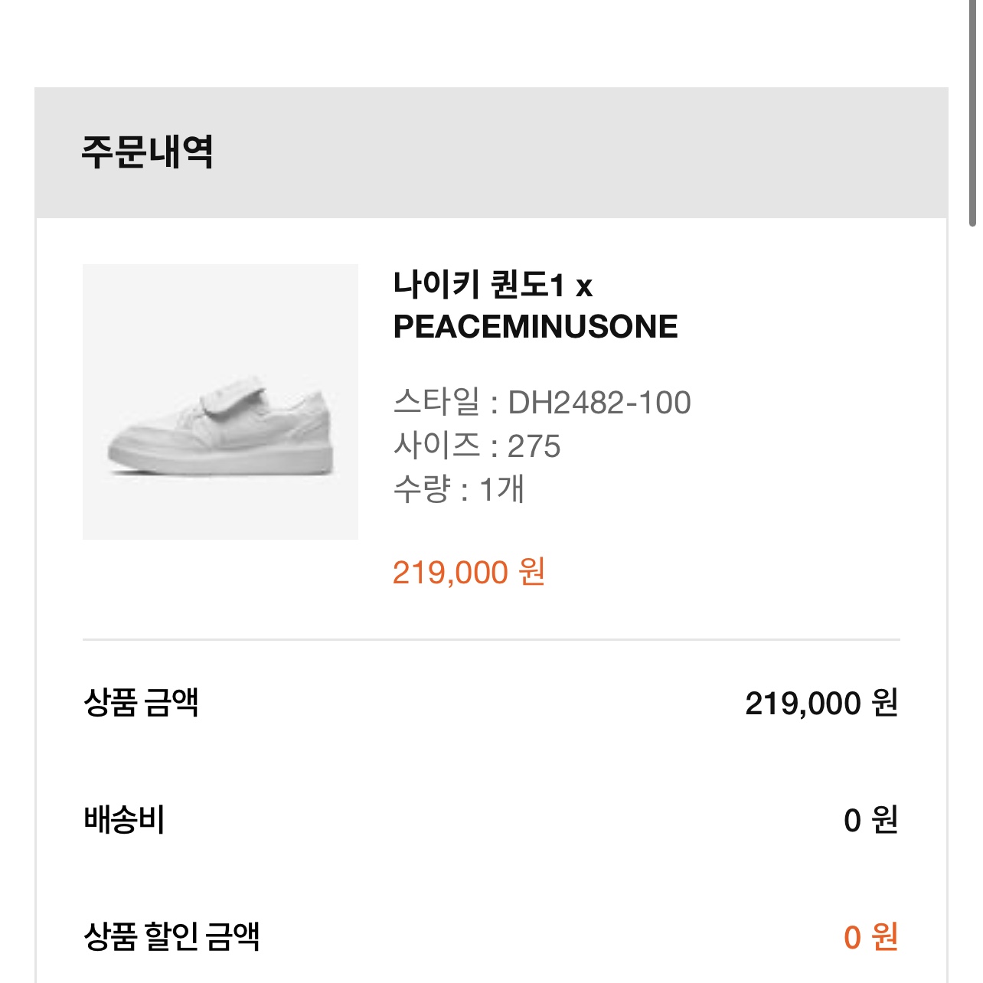Click the 스타일 label
983x983 pixels.
pyautogui.click(x=436, y=403)
